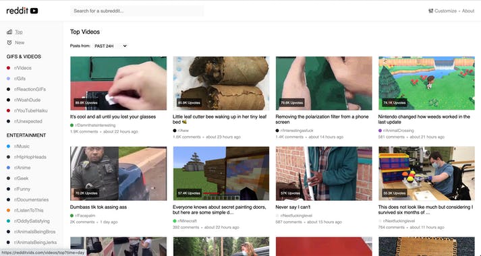Open r/Facepalm subreddit link
Screen dimensions: 481x256
tap(85, 216)
